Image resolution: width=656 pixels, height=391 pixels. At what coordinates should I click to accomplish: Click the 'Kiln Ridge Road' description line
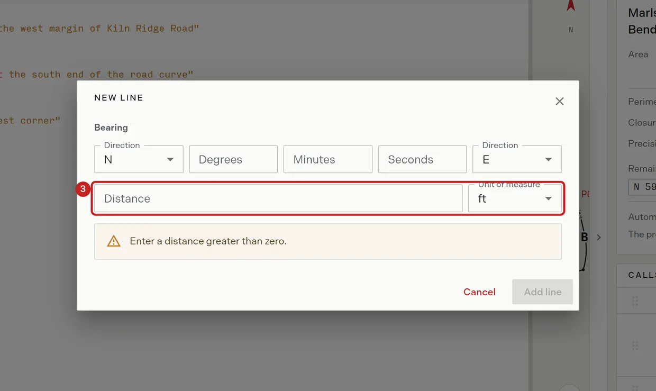(99, 29)
